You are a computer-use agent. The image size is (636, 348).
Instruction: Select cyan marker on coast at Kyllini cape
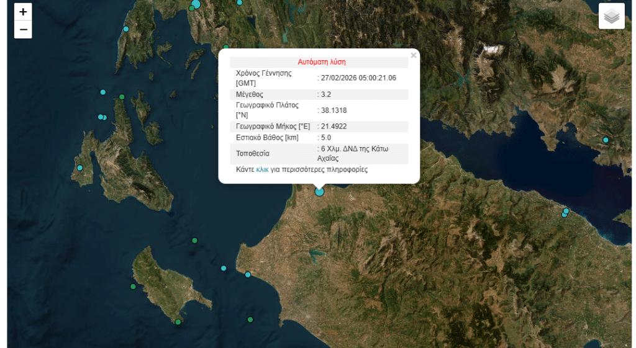tap(248, 275)
